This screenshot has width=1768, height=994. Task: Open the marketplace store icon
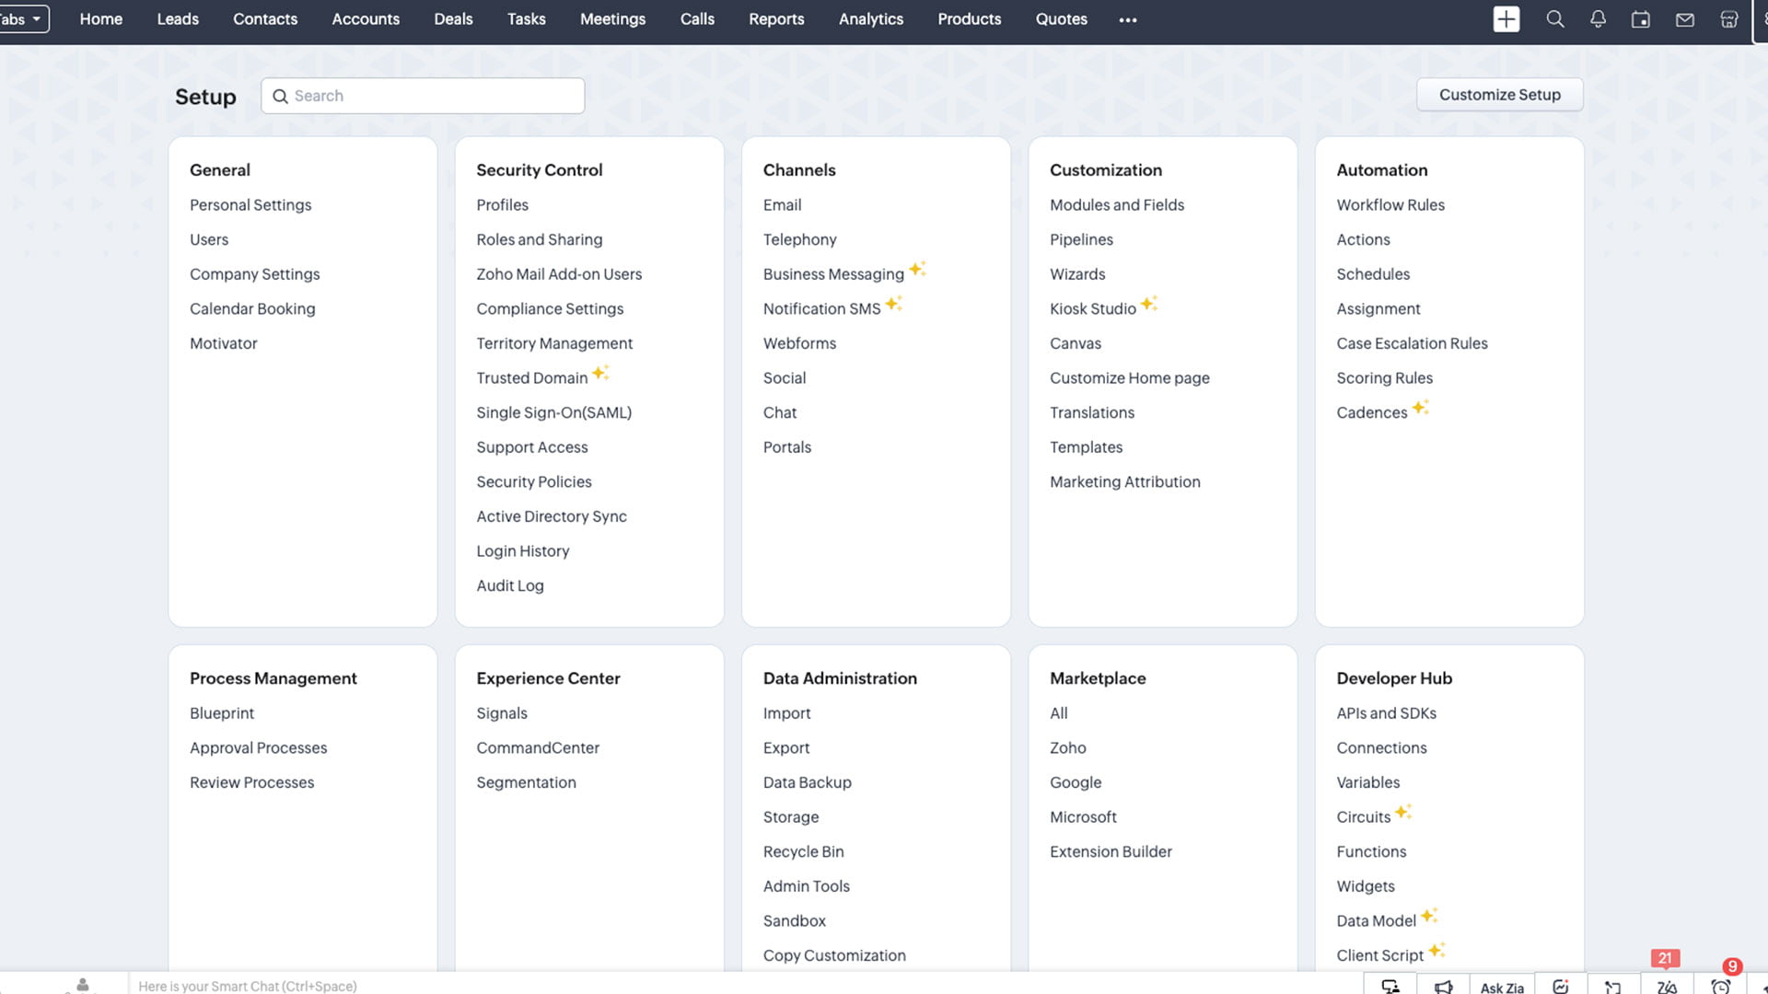[x=1729, y=19]
